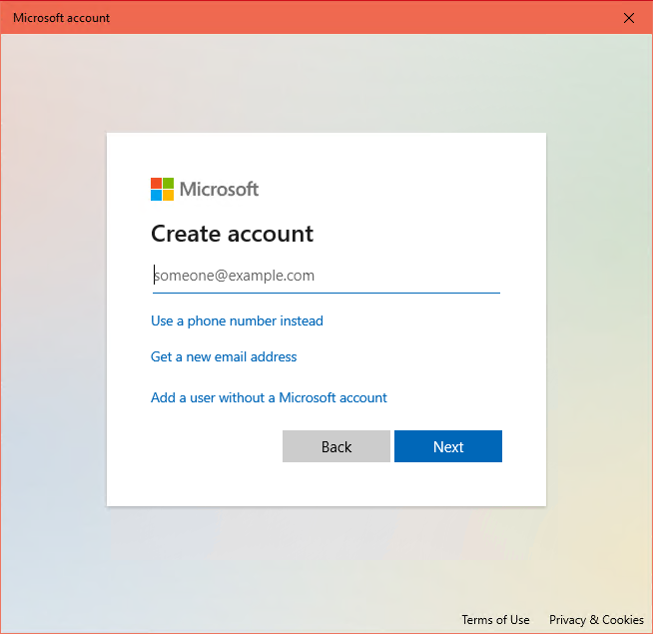Open the Privacy & Cookies link
The image size is (653, 634).
click(x=596, y=620)
